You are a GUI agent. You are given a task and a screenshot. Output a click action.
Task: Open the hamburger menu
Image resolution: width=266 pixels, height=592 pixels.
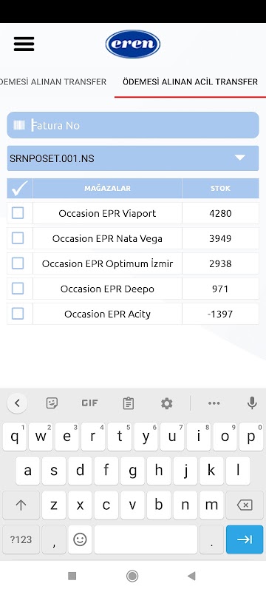pyautogui.click(x=24, y=44)
